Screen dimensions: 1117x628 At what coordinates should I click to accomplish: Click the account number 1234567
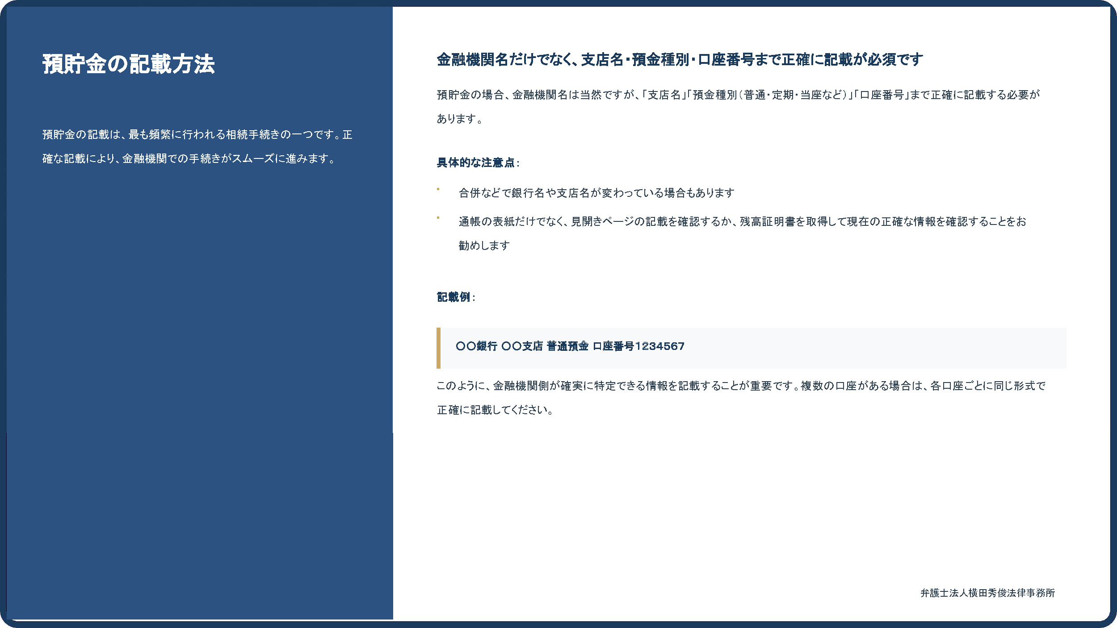pos(659,346)
